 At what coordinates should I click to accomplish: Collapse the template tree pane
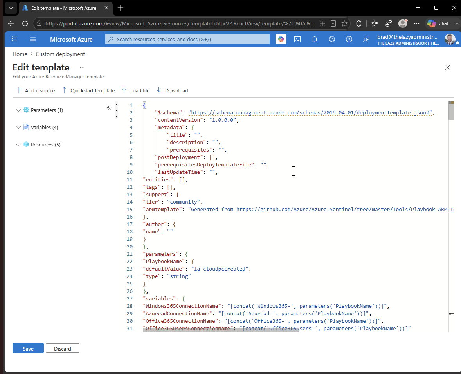(x=108, y=108)
